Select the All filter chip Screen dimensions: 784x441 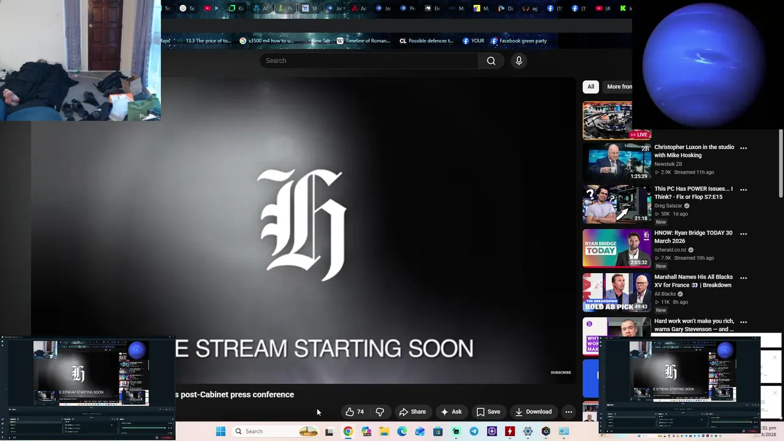click(590, 86)
